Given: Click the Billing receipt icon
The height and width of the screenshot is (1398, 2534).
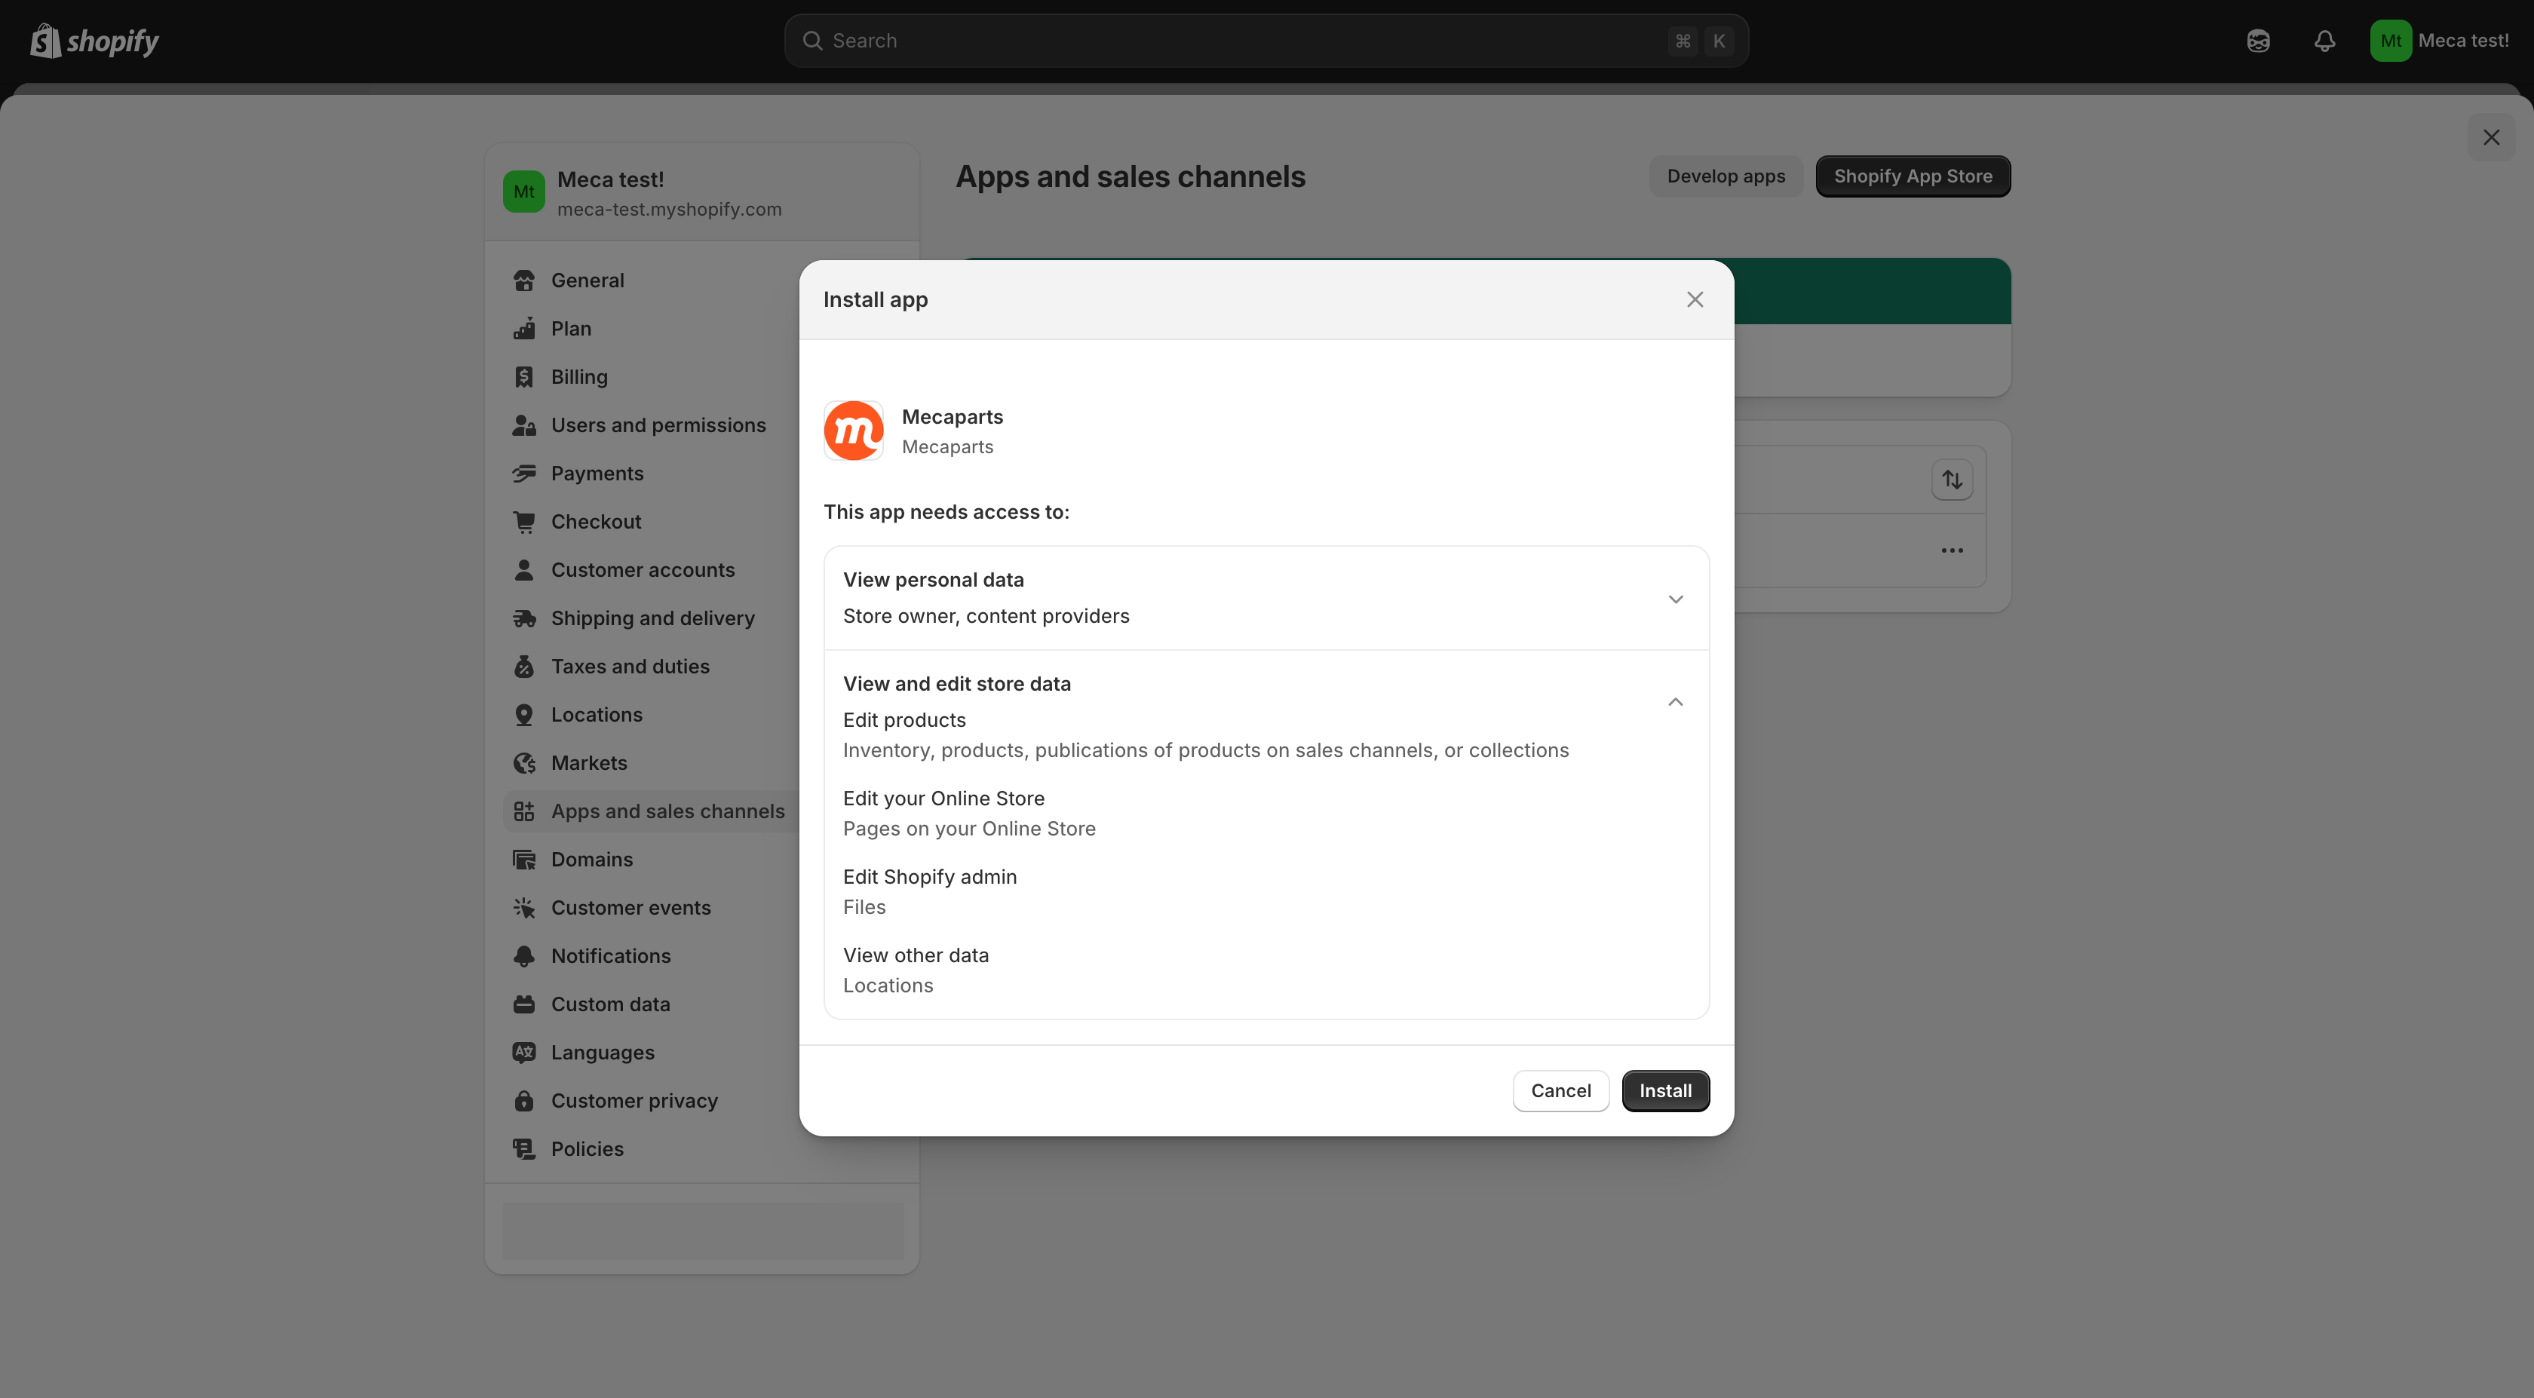Looking at the screenshot, I should [x=524, y=377].
